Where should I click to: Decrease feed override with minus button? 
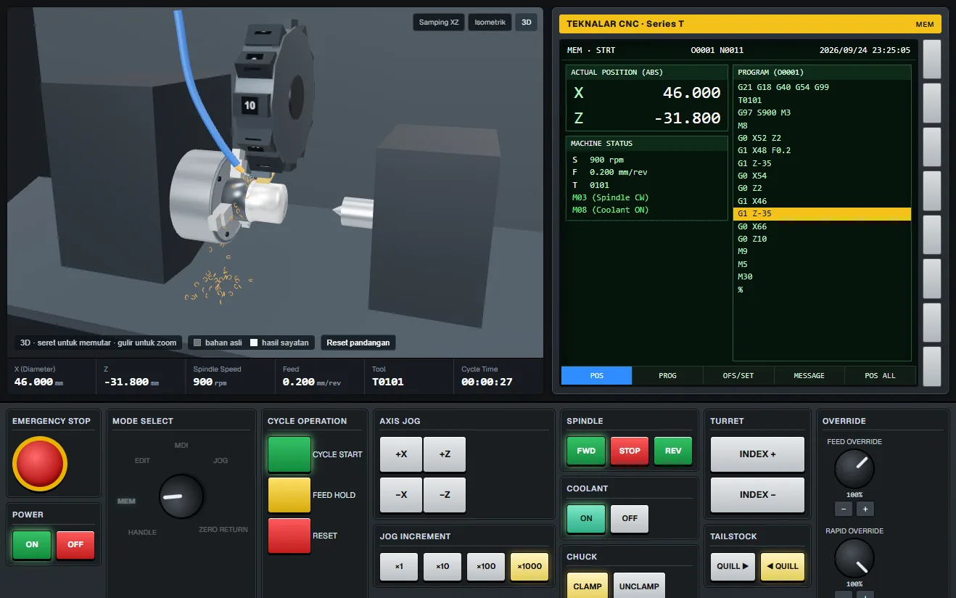844,509
